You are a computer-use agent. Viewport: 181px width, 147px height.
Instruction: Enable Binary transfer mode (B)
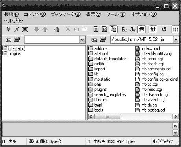(105, 29)
